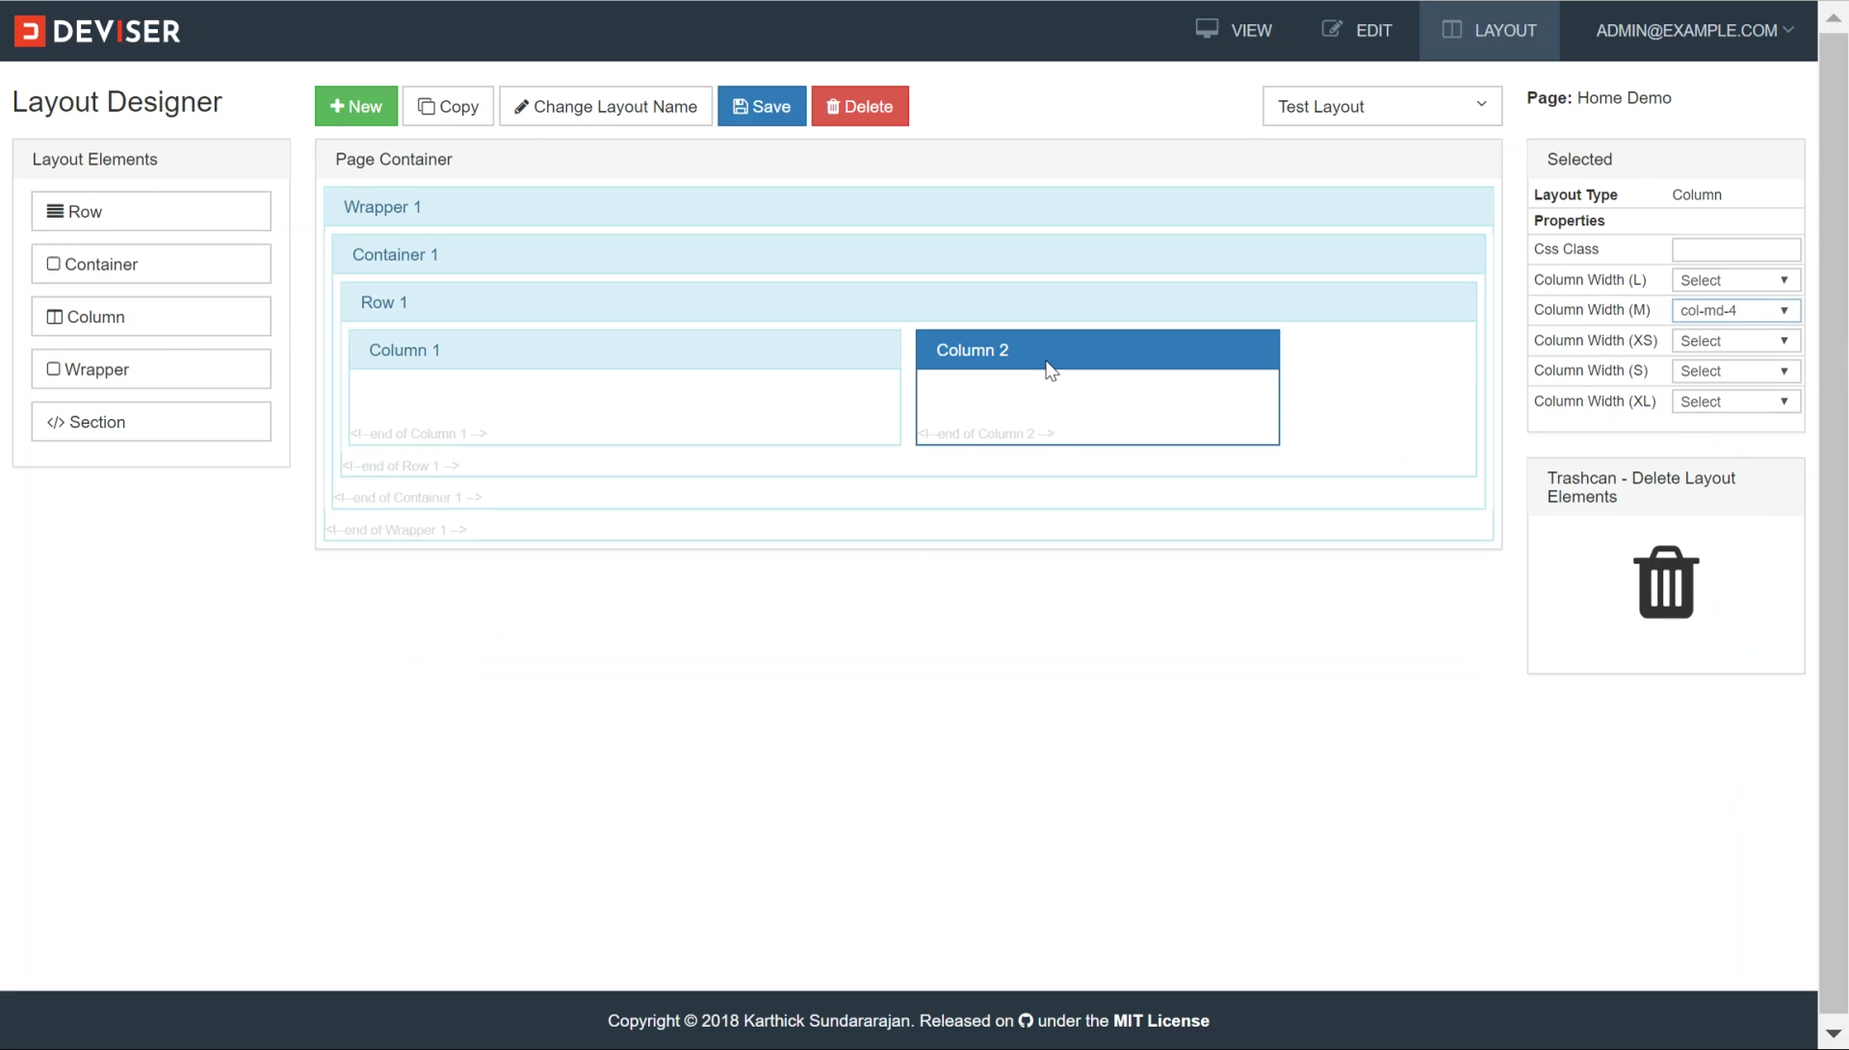The width and height of the screenshot is (1849, 1050).
Task: Click the Deviser logo icon
Action: click(x=30, y=31)
